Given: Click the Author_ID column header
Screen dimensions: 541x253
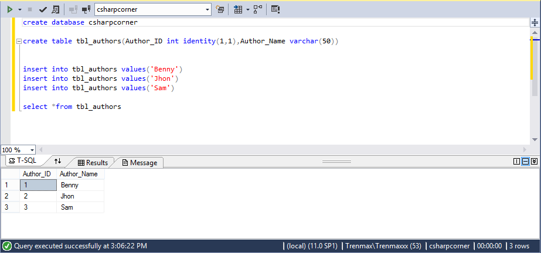Looking at the screenshot, I should click(38, 174).
